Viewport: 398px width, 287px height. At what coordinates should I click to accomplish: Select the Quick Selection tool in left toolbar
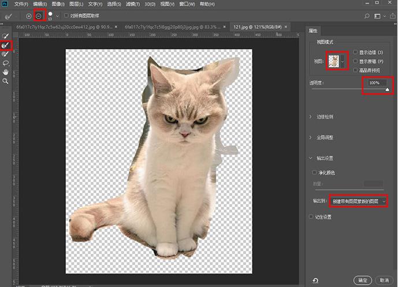point(6,36)
